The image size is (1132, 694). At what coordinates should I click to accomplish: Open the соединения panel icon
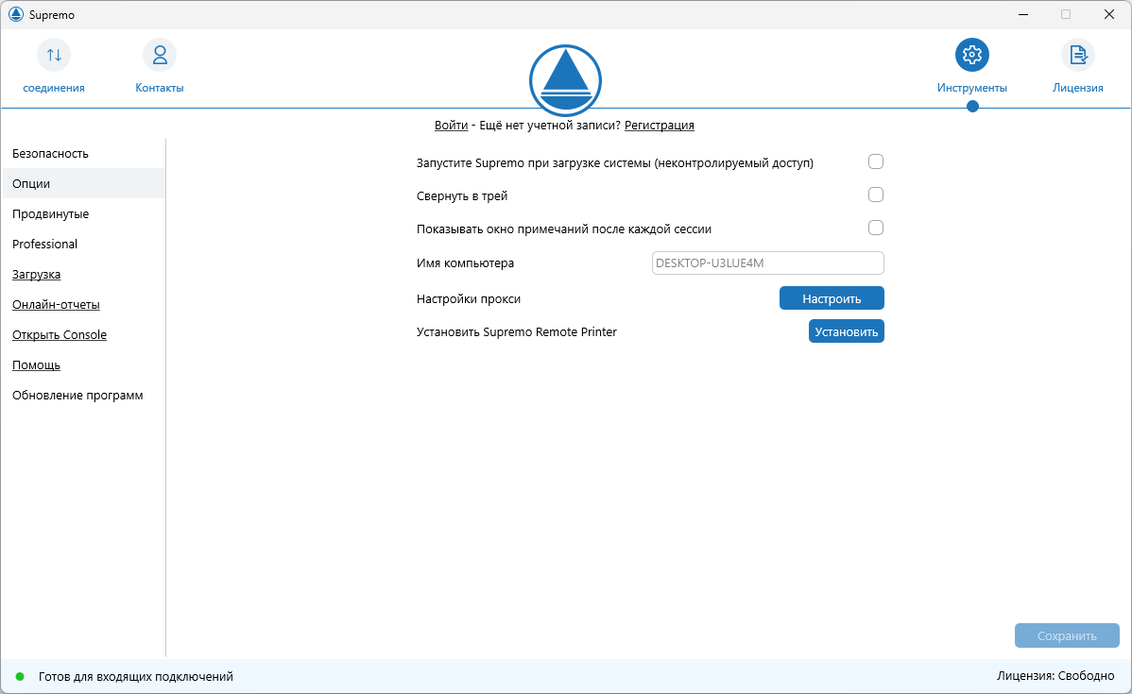tap(53, 55)
